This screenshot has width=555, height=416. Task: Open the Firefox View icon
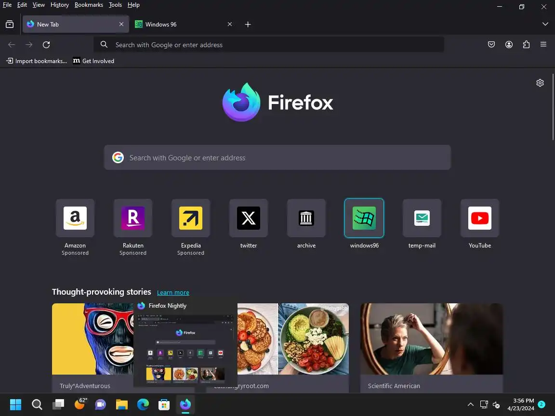coord(10,24)
